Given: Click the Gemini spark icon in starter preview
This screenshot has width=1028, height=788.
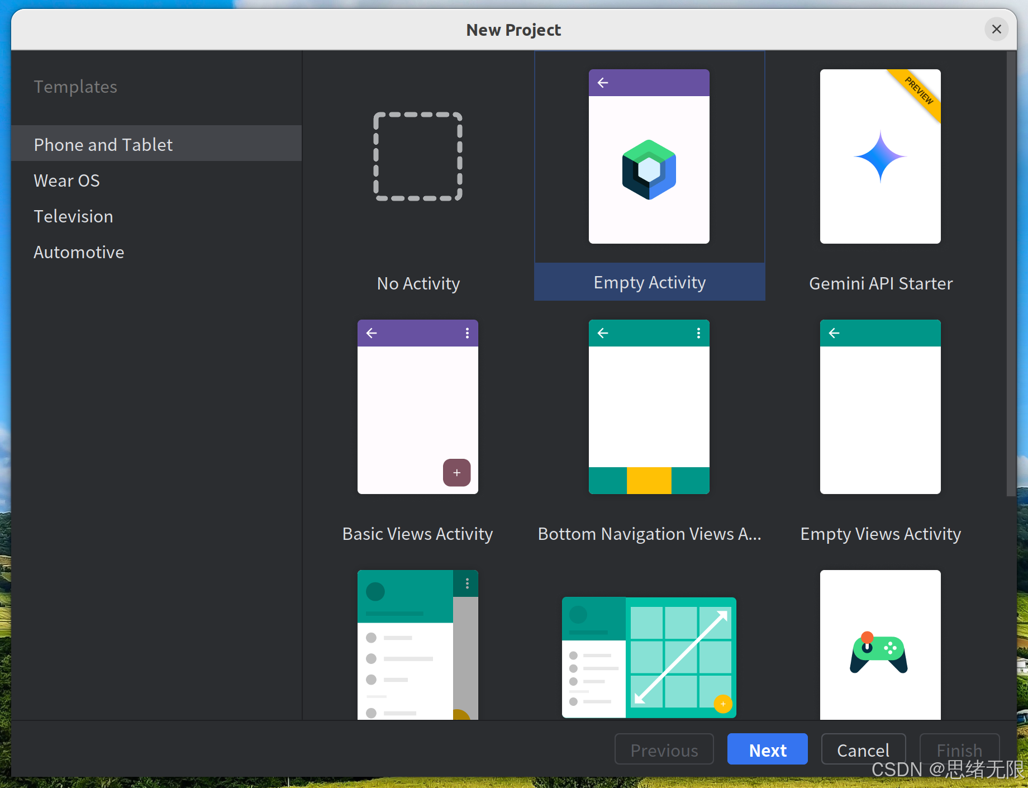Looking at the screenshot, I should click(x=880, y=156).
